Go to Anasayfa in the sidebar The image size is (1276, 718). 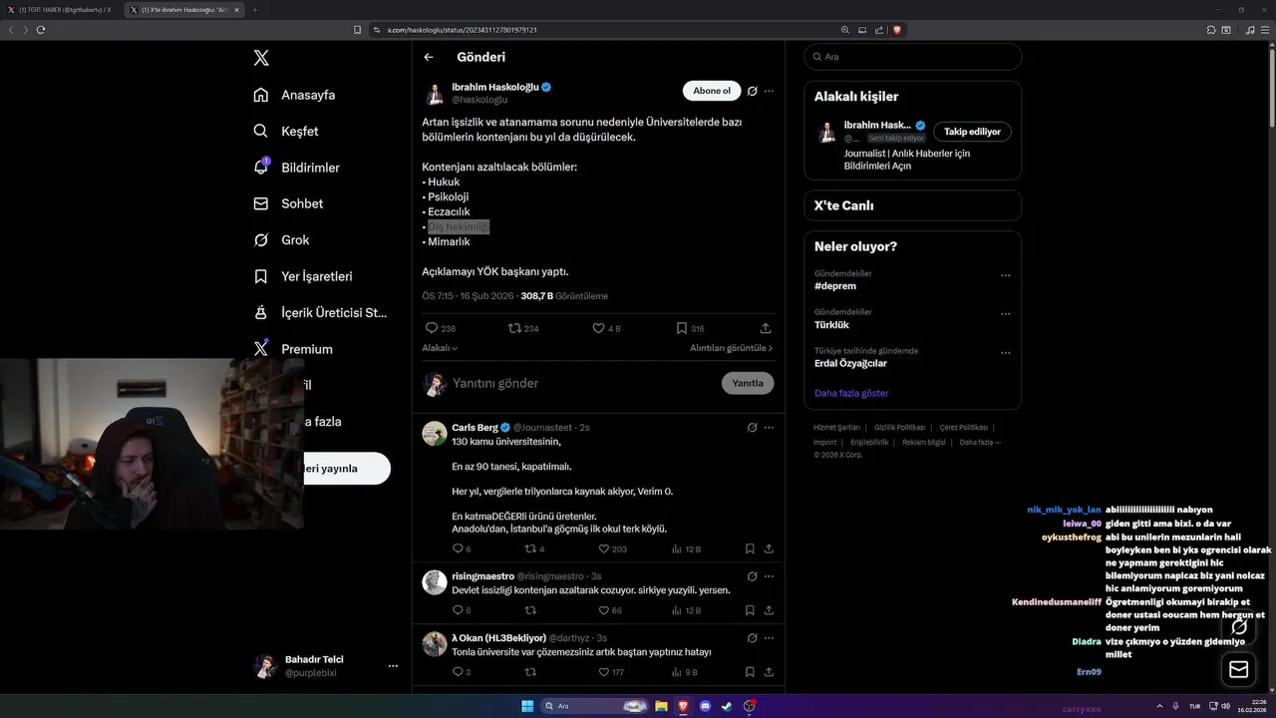294,95
